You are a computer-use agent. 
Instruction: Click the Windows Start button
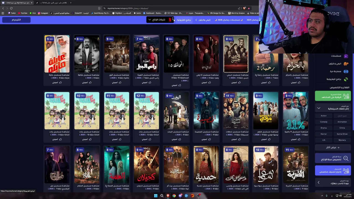[156, 196]
